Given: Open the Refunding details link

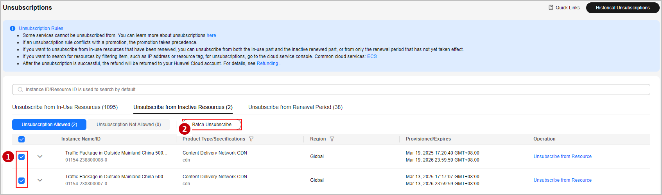Looking at the screenshot, I should (x=267, y=63).
